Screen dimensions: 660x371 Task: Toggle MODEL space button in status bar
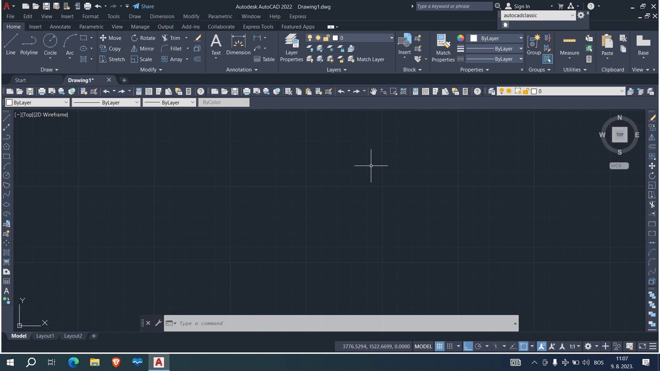[x=423, y=346]
